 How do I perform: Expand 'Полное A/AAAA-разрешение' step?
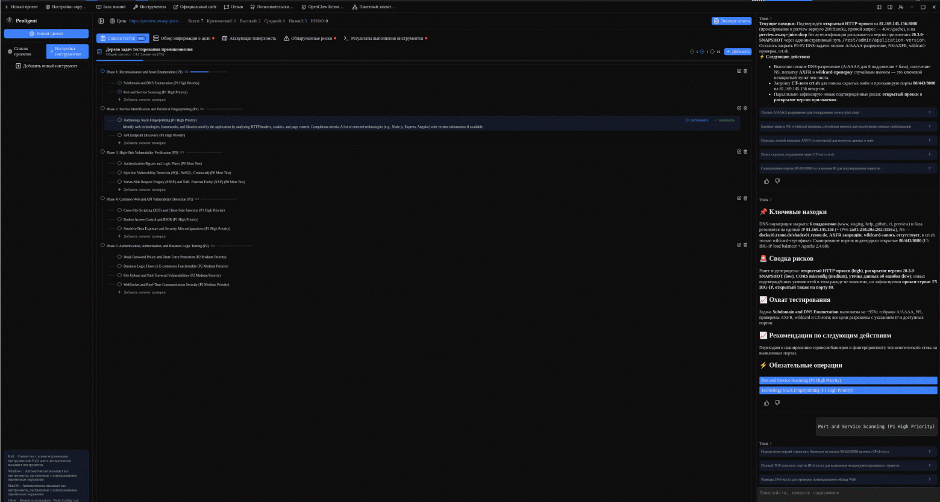point(848,112)
